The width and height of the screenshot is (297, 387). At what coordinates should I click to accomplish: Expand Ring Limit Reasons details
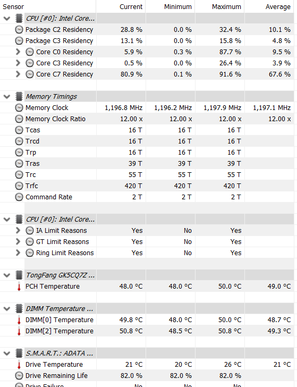18,253
